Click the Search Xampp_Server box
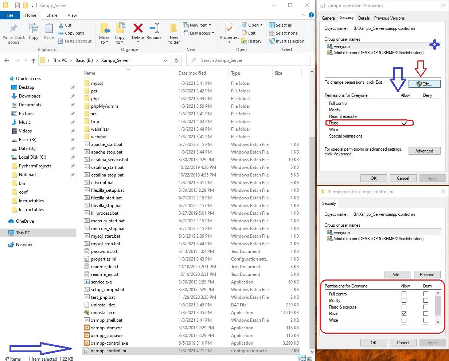Image resolution: width=449 pixels, height=361 pixels. tap(249, 60)
